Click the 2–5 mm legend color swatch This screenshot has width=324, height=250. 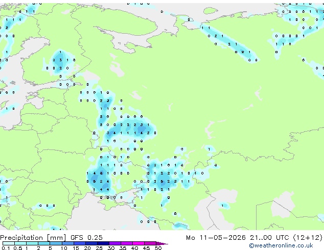pos(44,243)
